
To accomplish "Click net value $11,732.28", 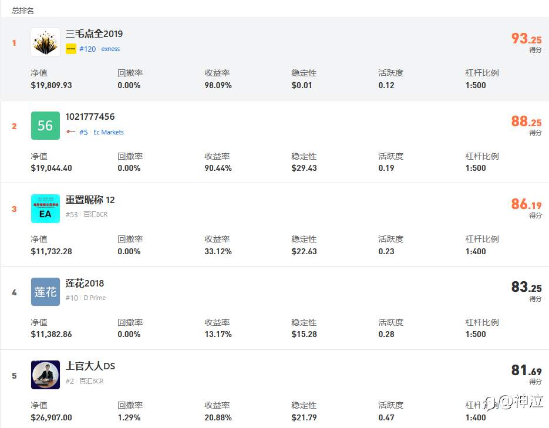I will click(52, 252).
